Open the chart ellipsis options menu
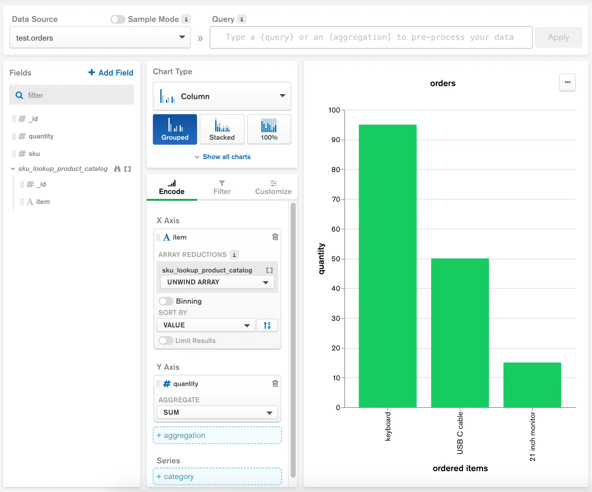Image resolution: width=592 pixels, height=492 pixels. pos(567,83)
